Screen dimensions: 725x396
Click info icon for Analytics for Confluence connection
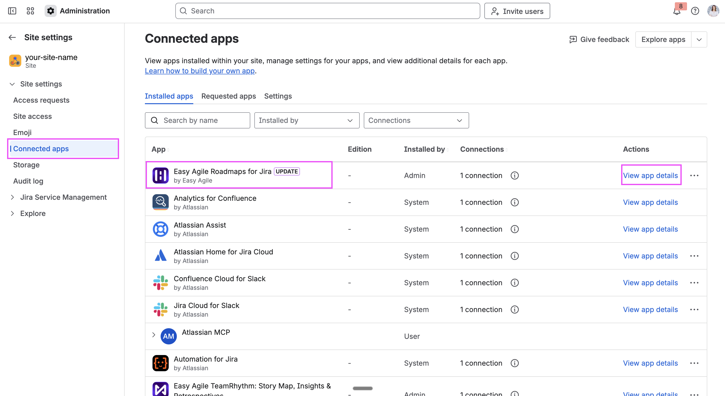tap(514, 202)
